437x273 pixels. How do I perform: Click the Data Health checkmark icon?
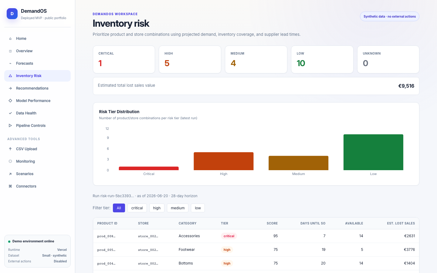pyautogui.click(x=10, y=113)
